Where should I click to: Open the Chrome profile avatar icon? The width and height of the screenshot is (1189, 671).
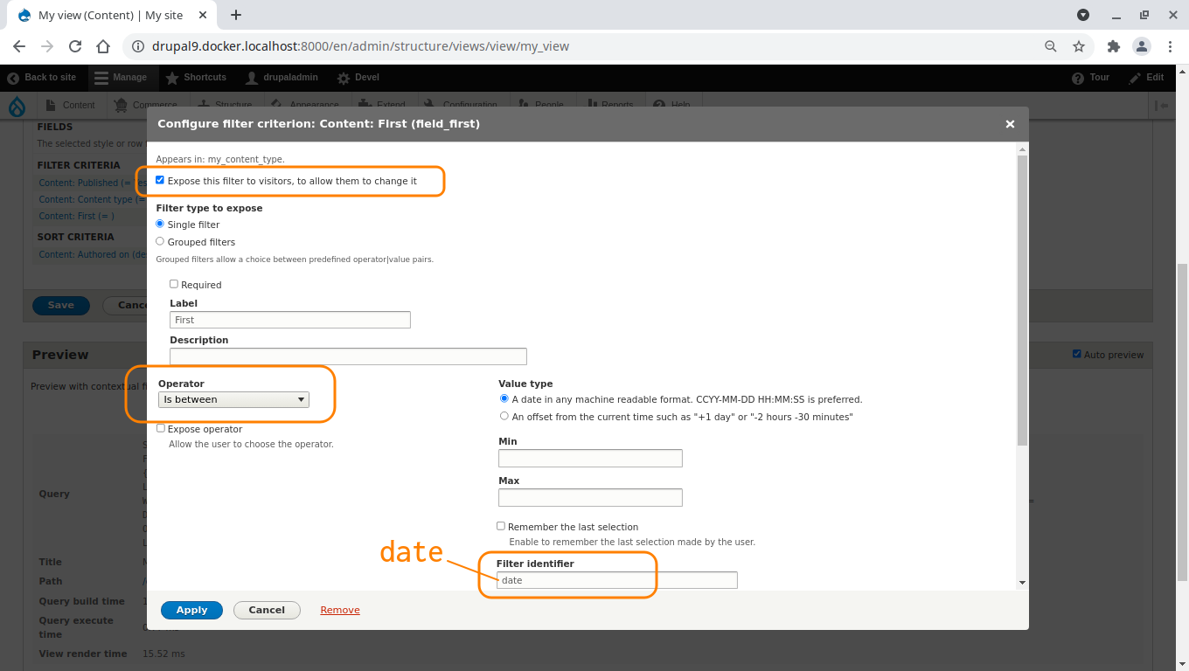(x=1141, y=46)
